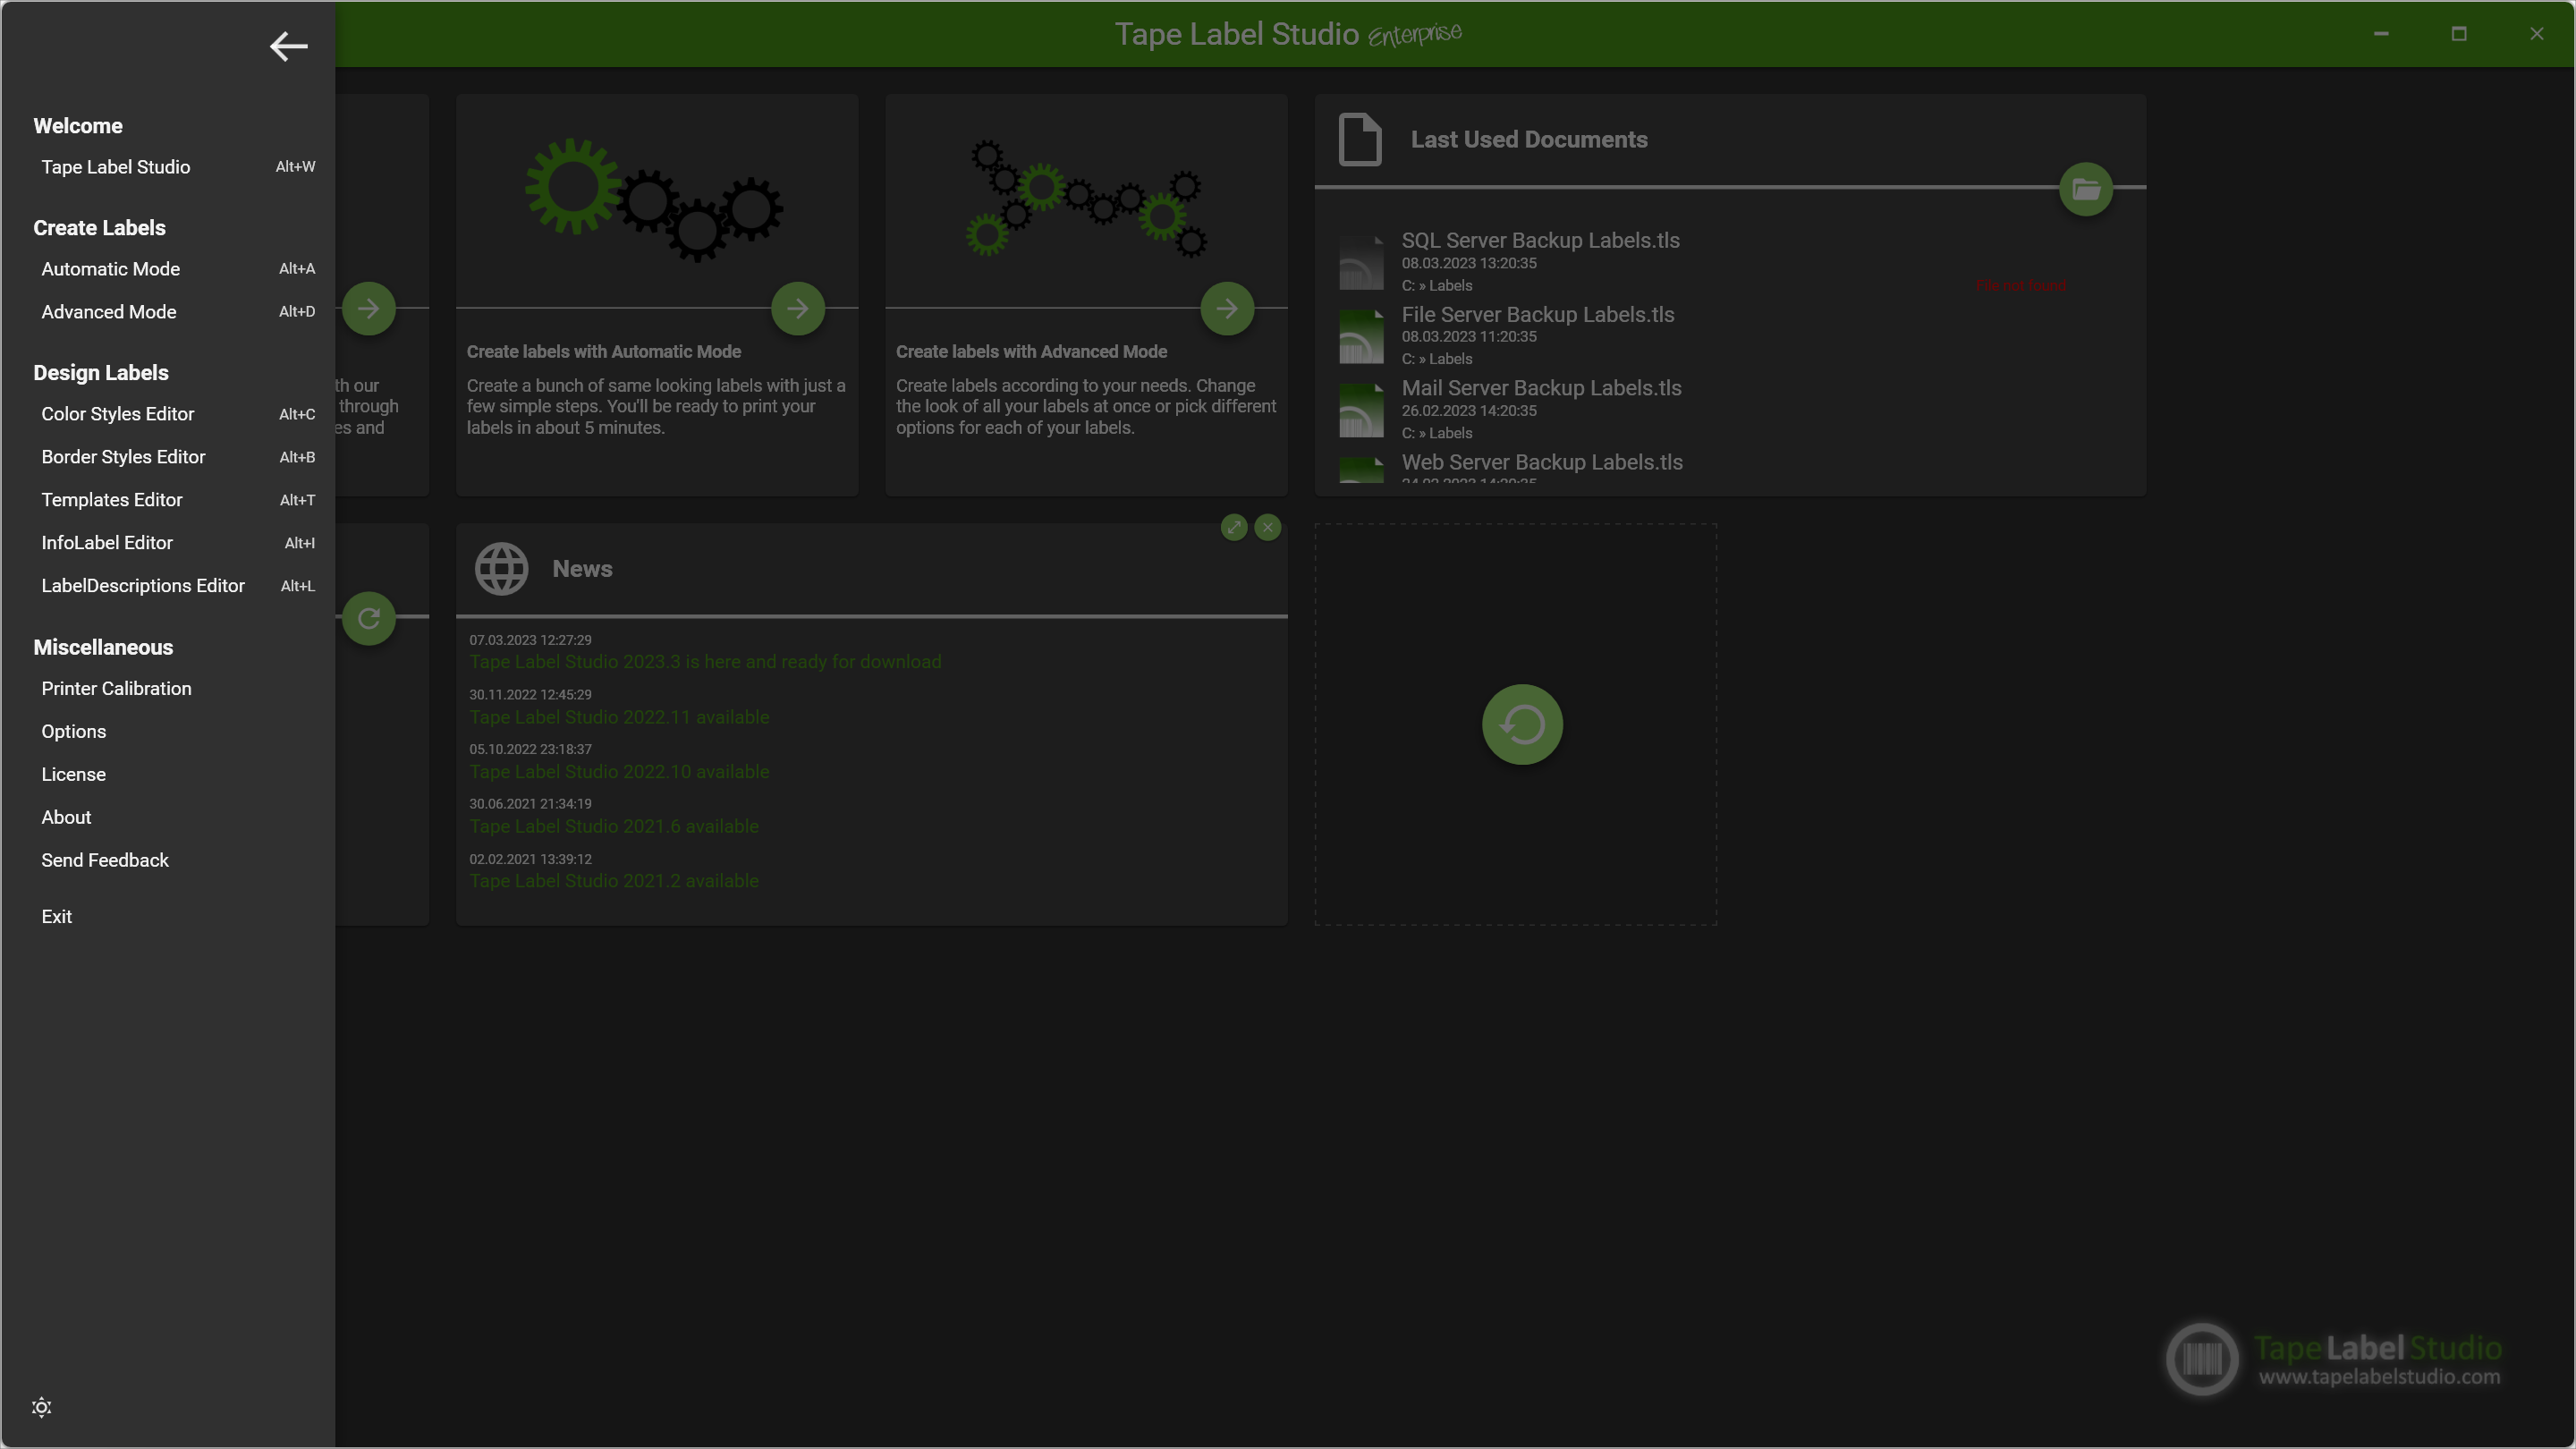Open news Tape Label Studio 2021.2 available
Image resolution: width=2576 pixels, height=1449 pixels.
pyautogui.click(x=614, y=881)
